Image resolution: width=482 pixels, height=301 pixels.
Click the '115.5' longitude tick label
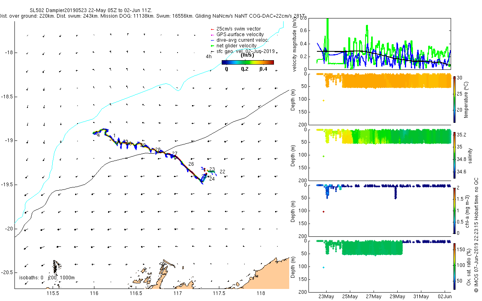click(x=53, y=294)
